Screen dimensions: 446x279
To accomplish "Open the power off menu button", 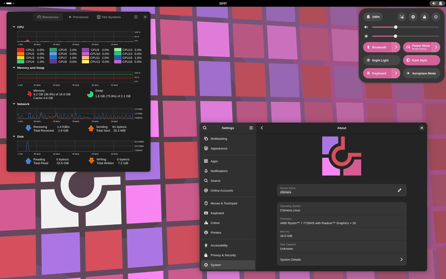I will [436, 17].
